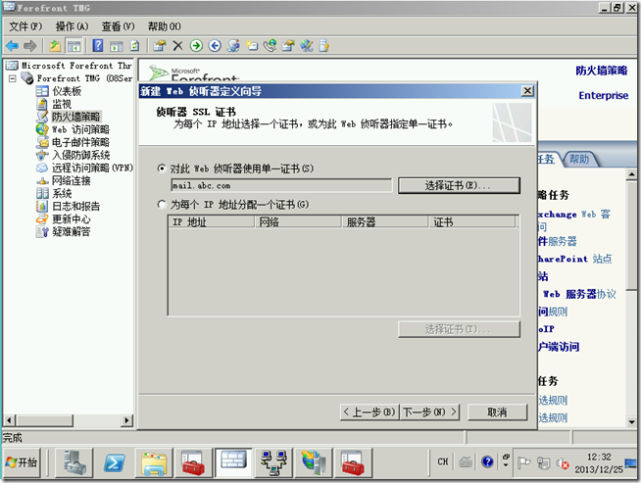
Task: Select 更新中心 in the tree
Action: pos(72,218)
